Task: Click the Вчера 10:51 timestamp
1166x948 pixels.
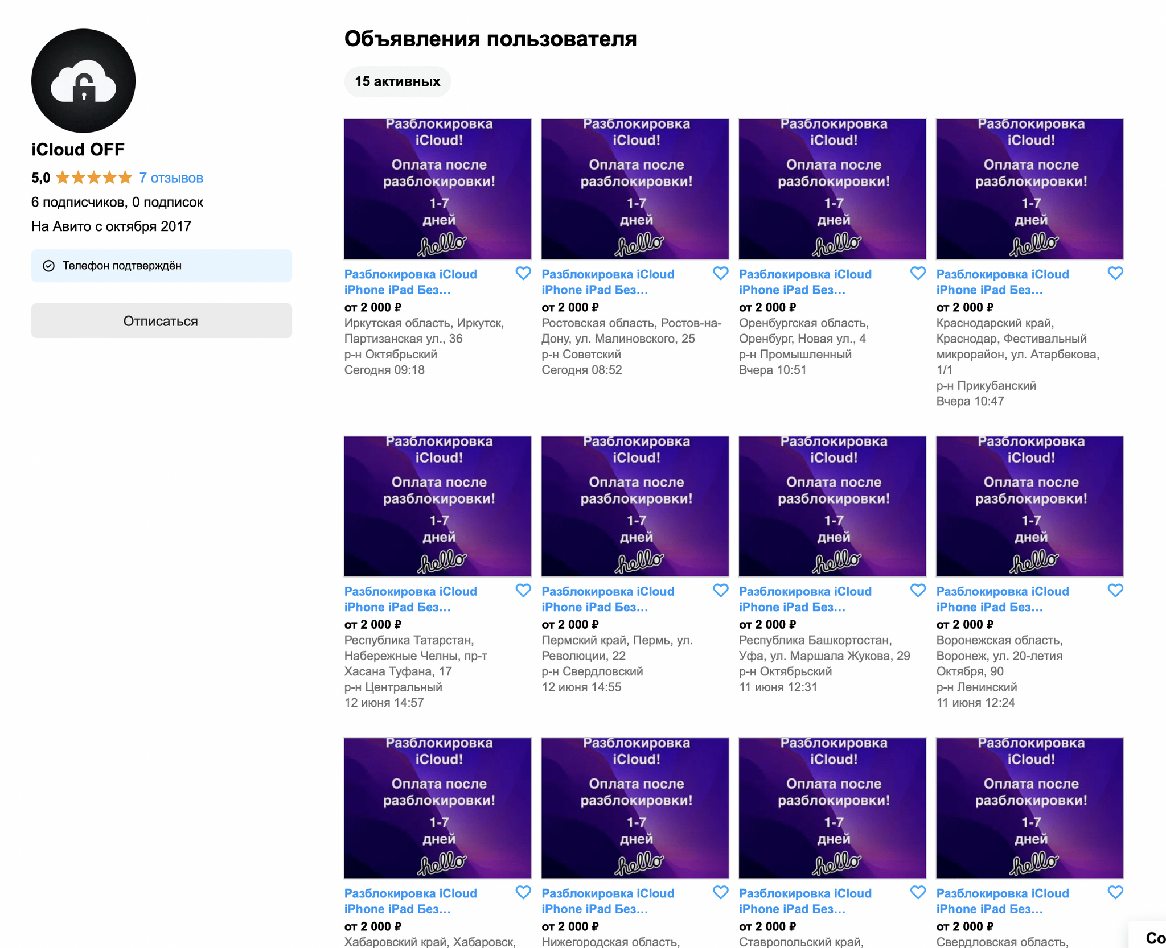Action: [773, 370]
